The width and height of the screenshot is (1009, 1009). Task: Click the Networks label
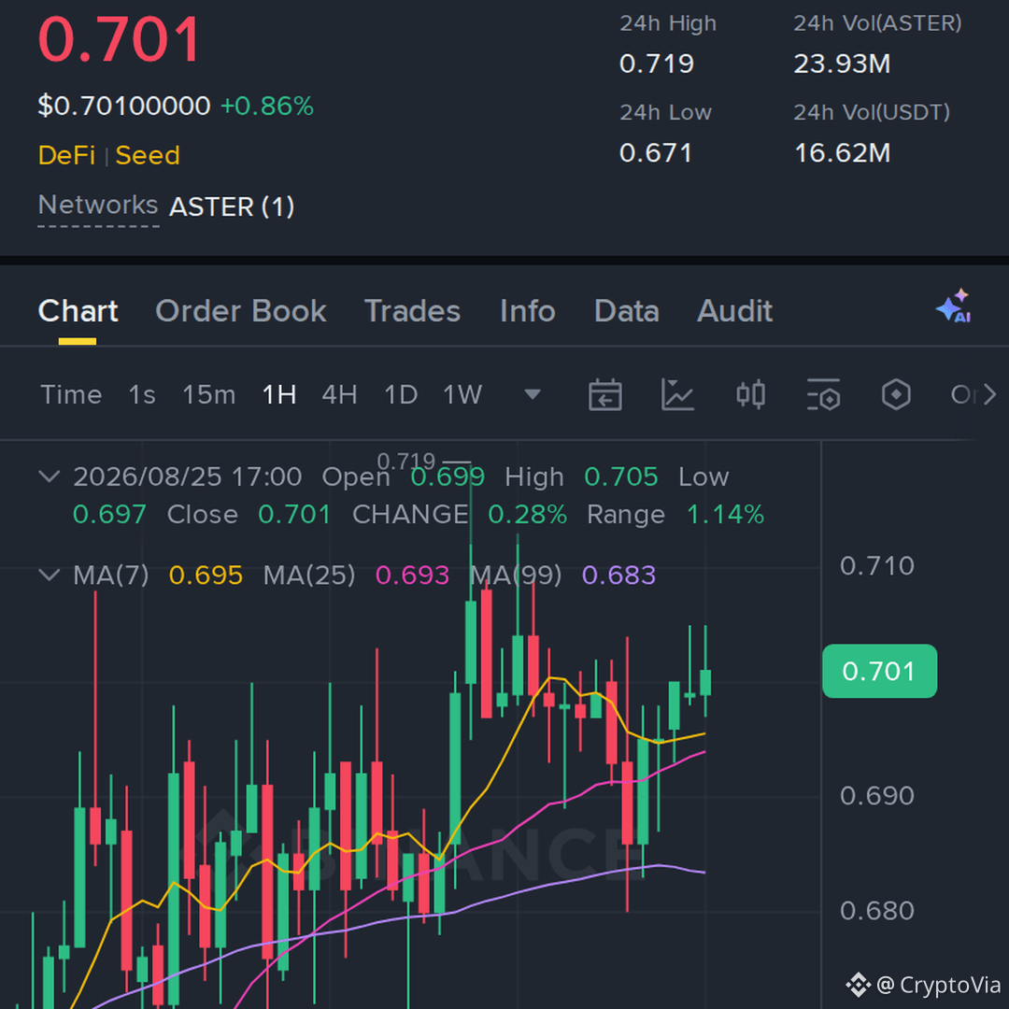tap(98, 206)
